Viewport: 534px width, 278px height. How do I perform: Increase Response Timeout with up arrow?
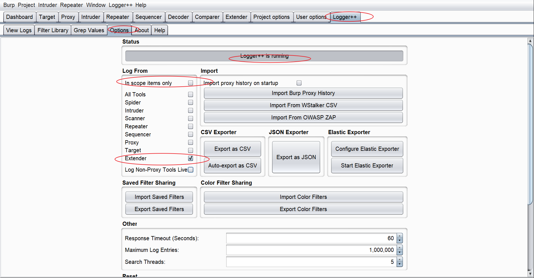tap(400, 236)
